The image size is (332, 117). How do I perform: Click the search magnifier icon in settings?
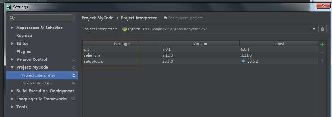[x=12, y=18]
